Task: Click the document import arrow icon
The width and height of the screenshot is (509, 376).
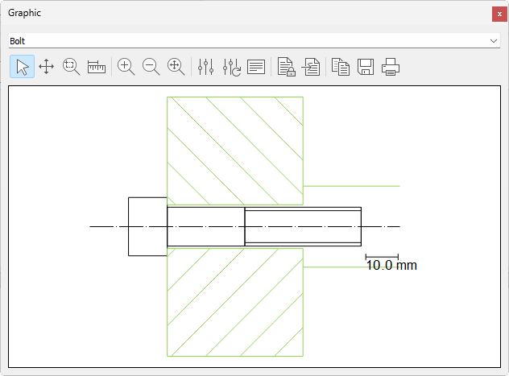Action: coord(311,67)
